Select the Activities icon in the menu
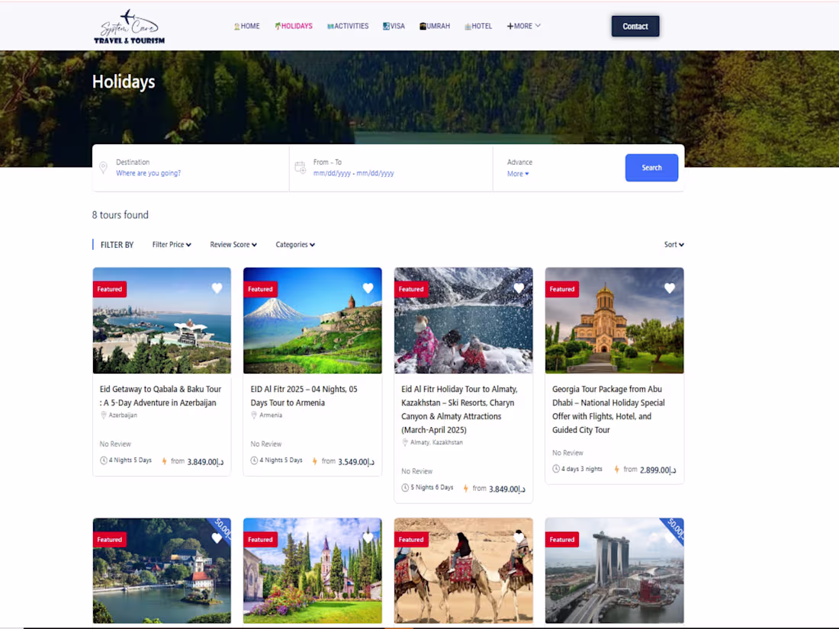Image resolution: width=839 pixels, height=629 pixels. 330,25
